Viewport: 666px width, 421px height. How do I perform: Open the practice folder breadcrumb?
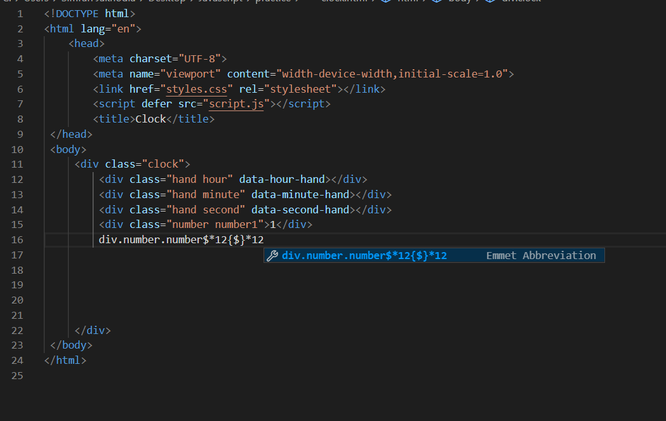point(272,1)
